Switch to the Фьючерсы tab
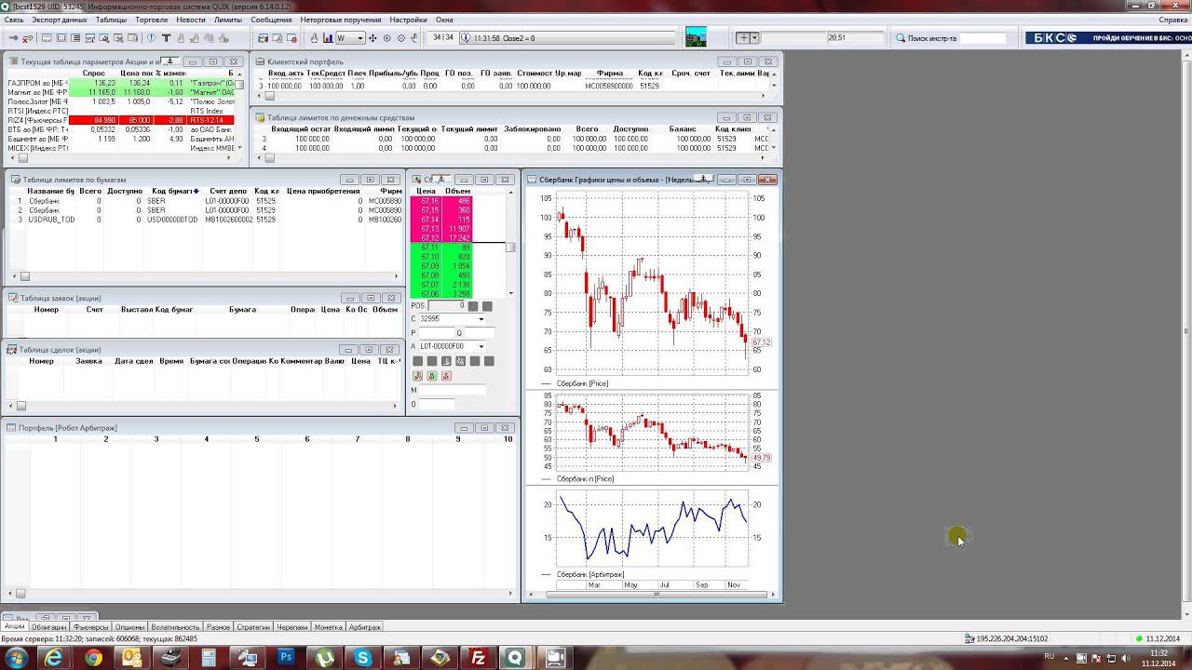The height and width of the screenshot is (670, 1192). pyautogui.click(x=90, y=627)
